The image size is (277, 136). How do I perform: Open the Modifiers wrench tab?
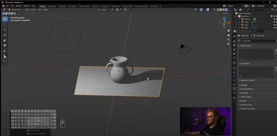[x=234, y=72]
